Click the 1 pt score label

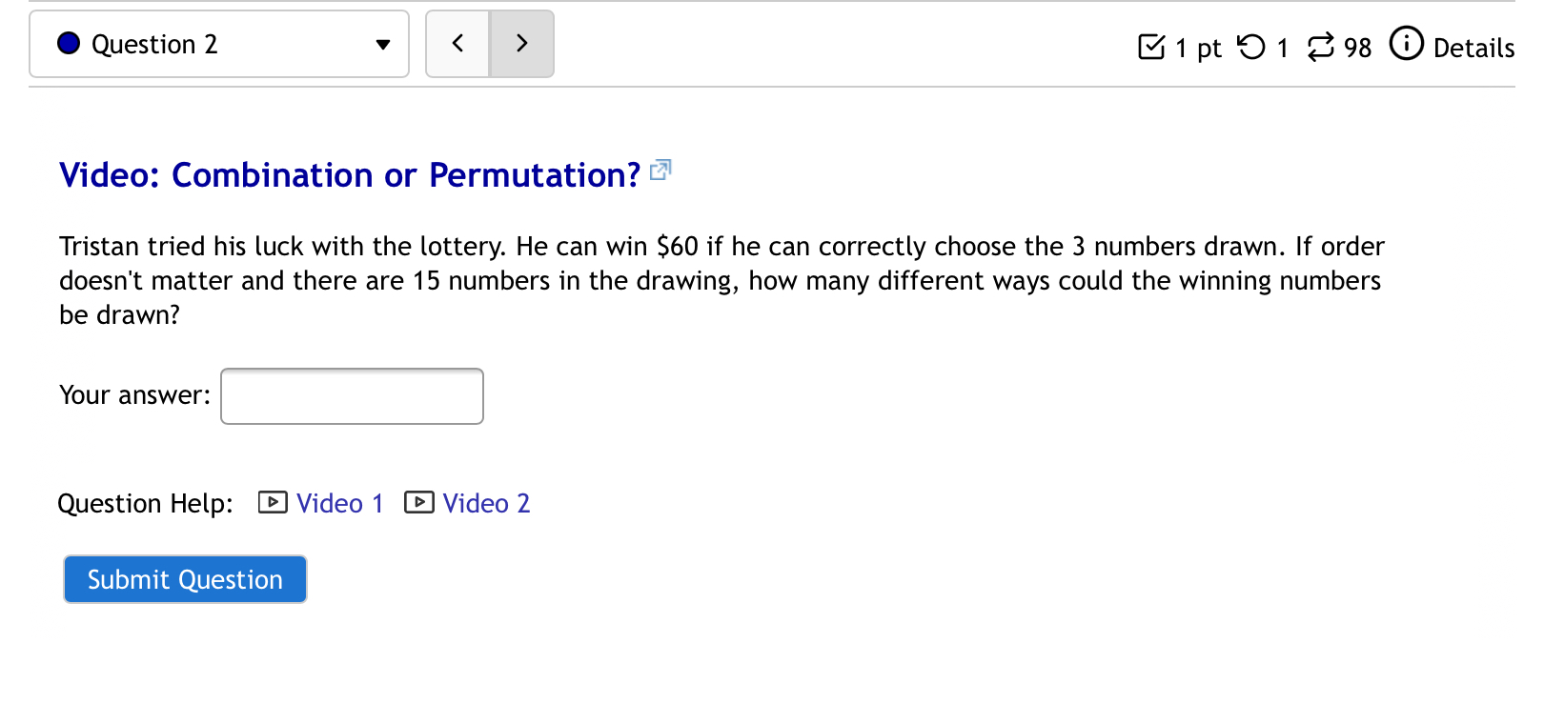tap(1196, 48)
